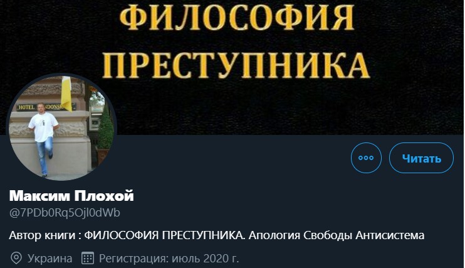Click ФИЛОСОФИЯ ПРЕСТУПНИКА text in the bio
Image resolution: width=465 pixels, height=268 pixels.
coord(164,235)
